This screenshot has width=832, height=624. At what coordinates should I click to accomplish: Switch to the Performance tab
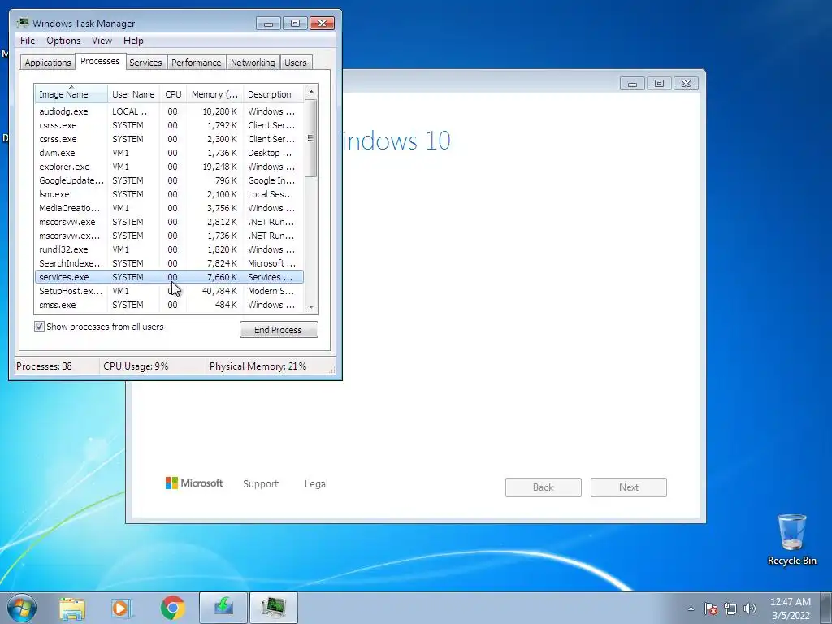tap(197, 63)
